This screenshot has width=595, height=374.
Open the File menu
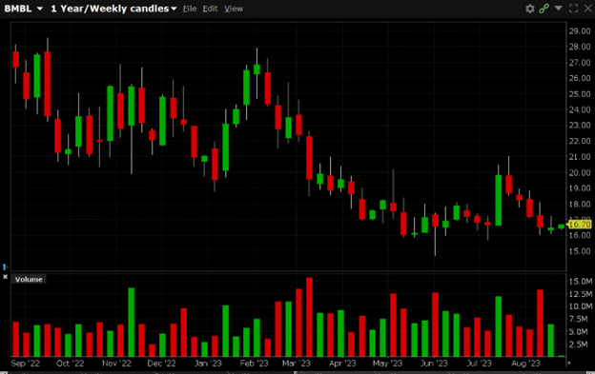pyautogui.click(x=190, y=9)
